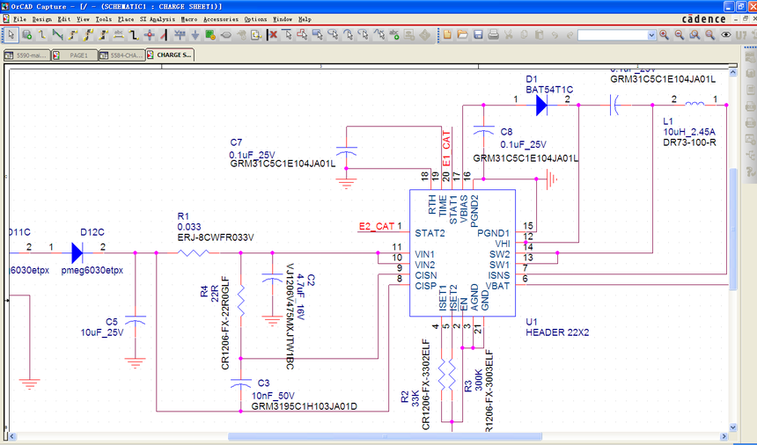Image resolution: width=757 pixels, height=445 pixels.
Task: Click the No Connect red X icon
Action: 273,34
